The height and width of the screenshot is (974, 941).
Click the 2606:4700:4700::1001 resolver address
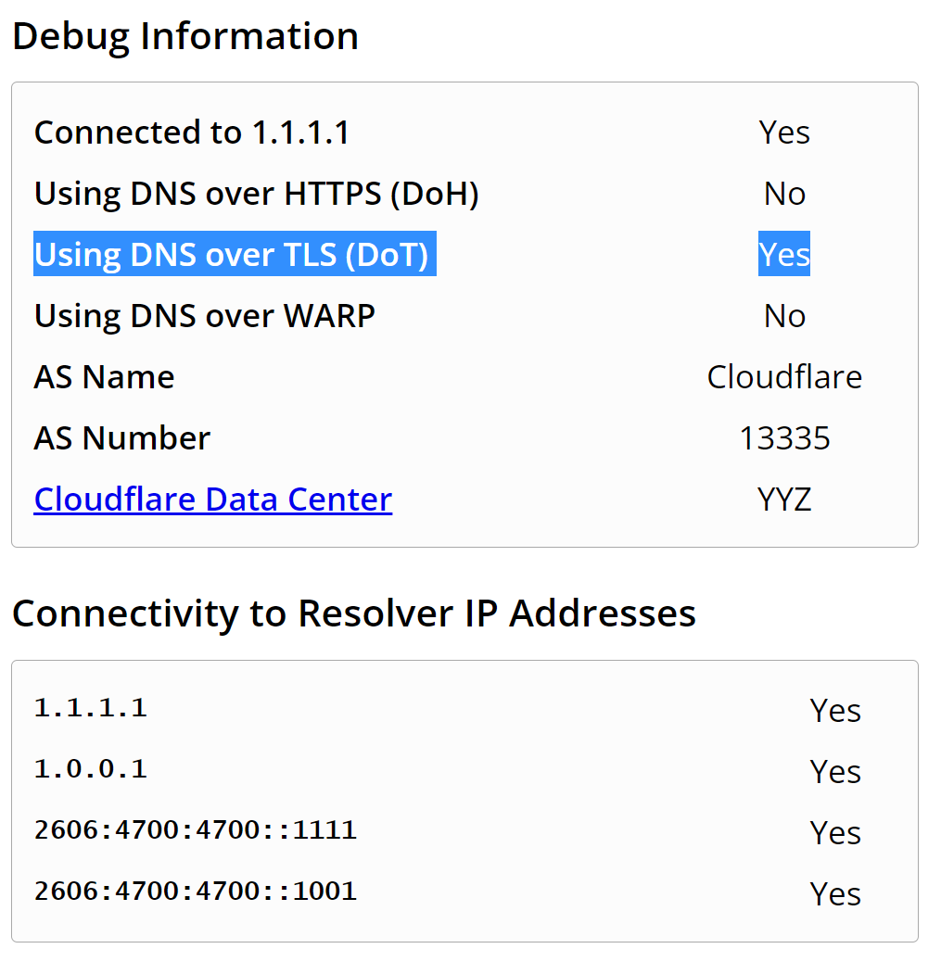point(195,892)
